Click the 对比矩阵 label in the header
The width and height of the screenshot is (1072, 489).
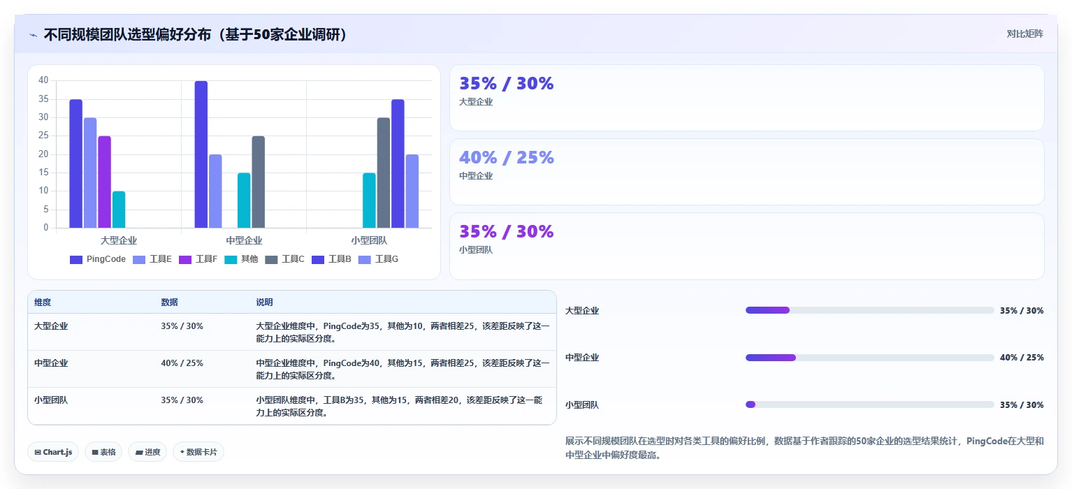pyautogui.click(x=1024, y=34)
